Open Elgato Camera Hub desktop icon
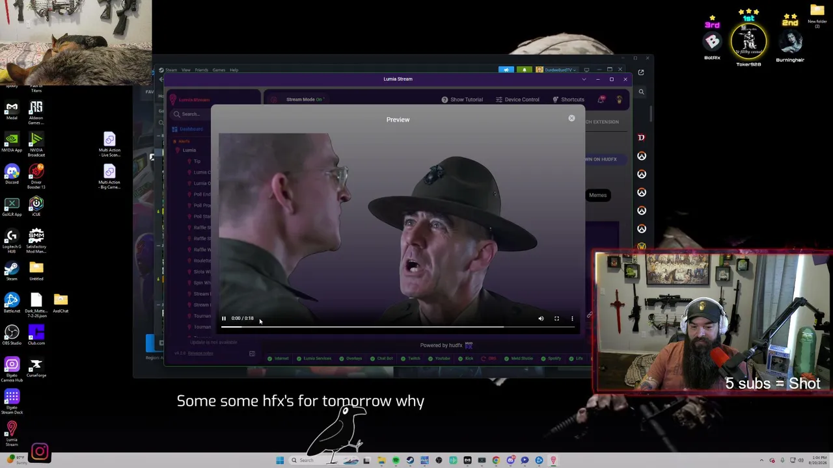 [12, 369]
